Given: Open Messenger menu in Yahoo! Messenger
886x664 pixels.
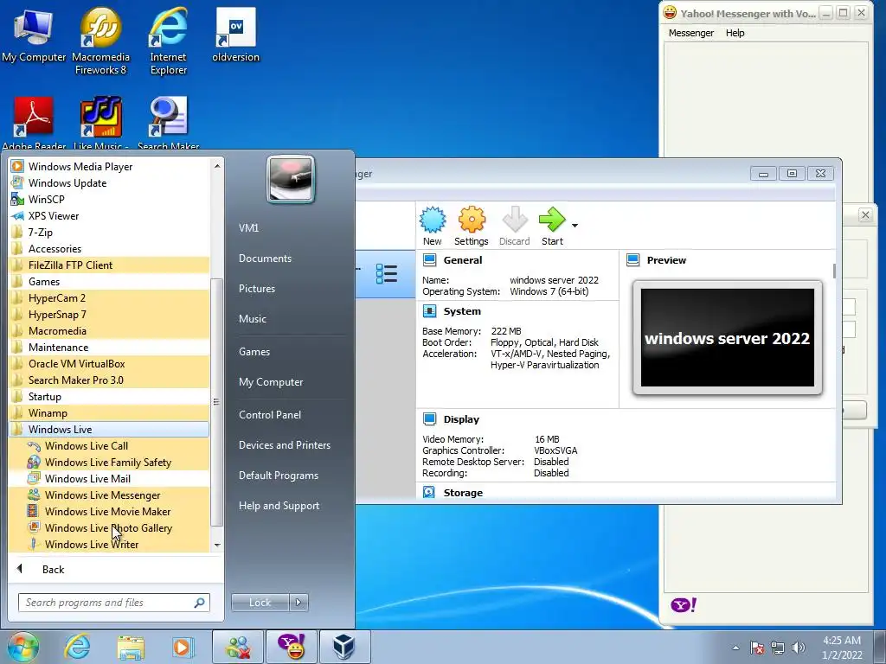Looking at the screenshot, I should click(x=691, y=33).
